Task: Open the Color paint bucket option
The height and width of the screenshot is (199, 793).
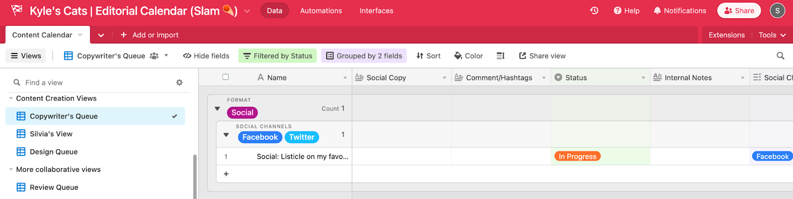Action: tap(468, 56)
